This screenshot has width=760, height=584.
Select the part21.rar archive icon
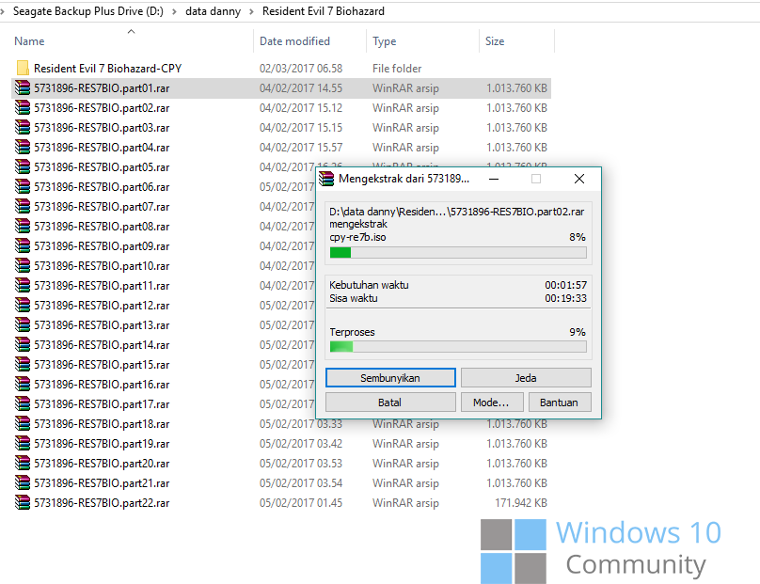click(x=23, y=483)
